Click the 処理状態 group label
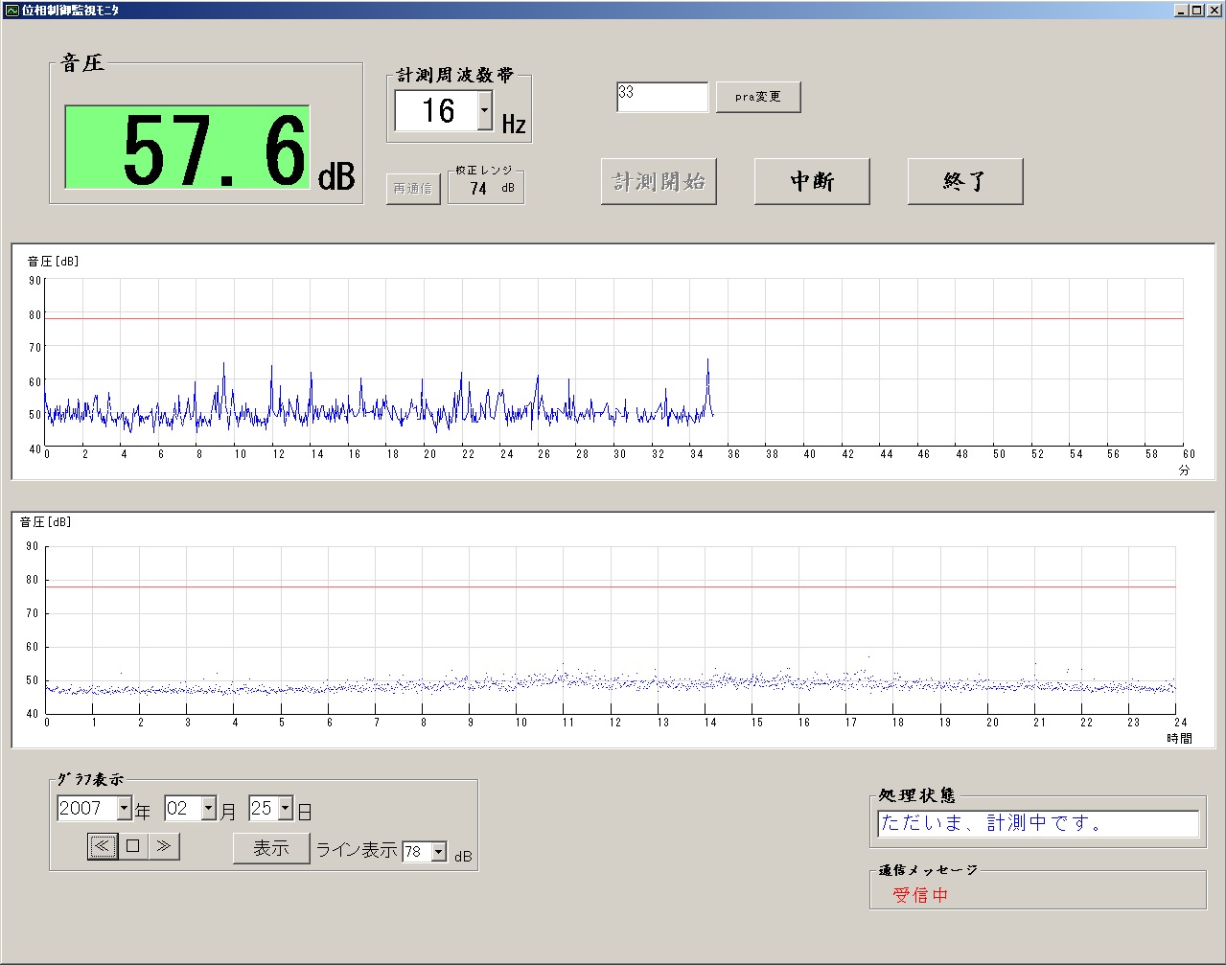 click(916, 796)
